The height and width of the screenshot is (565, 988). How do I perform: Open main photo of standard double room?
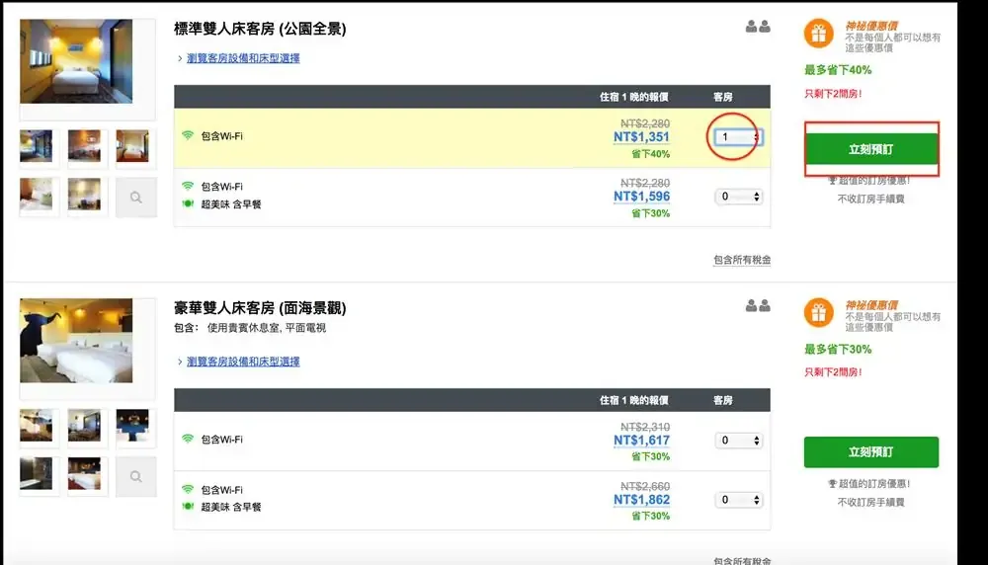click(76, 61)
